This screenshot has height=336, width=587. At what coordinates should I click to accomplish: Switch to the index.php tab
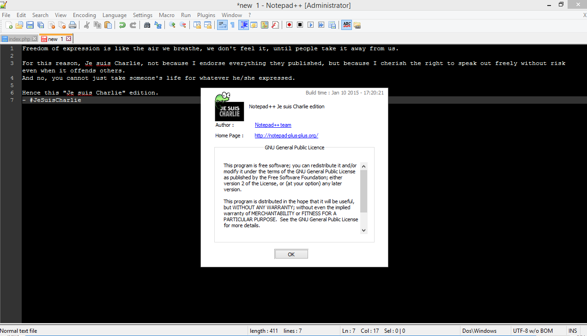tap(19, 39)
